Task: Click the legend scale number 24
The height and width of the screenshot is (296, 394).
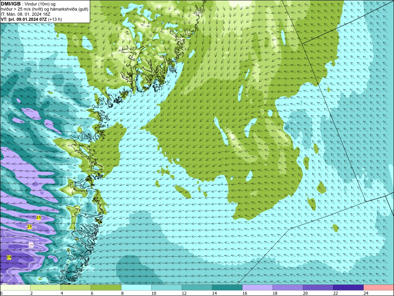Action: tap(366, 293)
